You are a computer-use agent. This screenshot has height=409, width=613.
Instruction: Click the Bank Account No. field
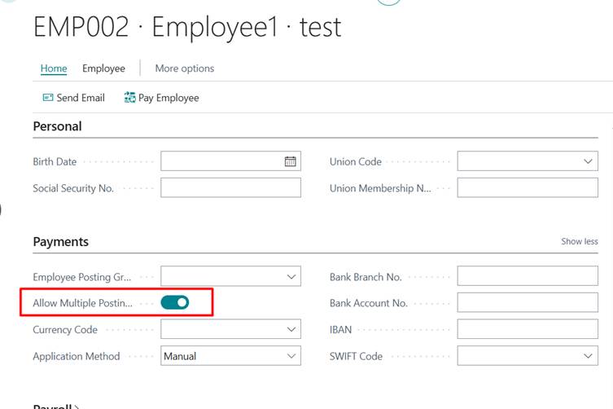coord(528,302)
